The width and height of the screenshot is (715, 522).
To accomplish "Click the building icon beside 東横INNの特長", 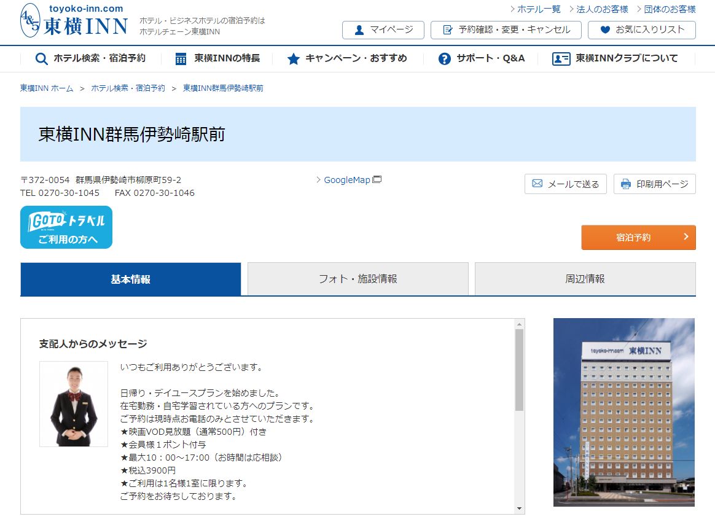I will click(x=181, y=59).
